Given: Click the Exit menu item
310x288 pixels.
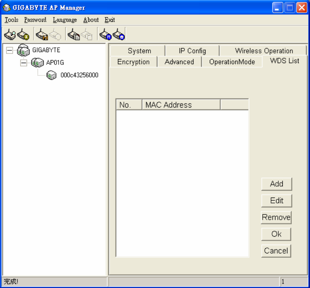Looking at the screenshot, I should pyautogui.click(x=110, y=20).
